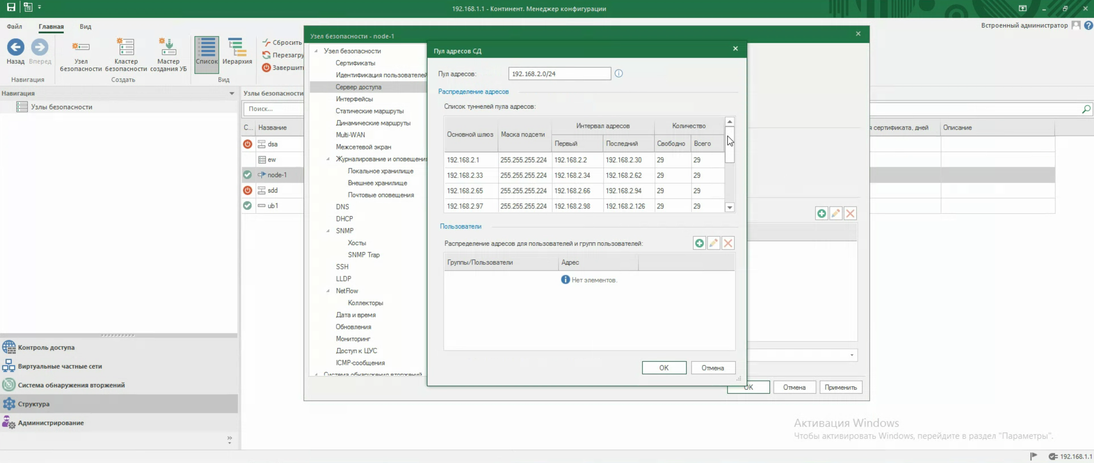1094x463 pixels.
Task: Click the address pool input field
Action: click(x=559, y=74)
